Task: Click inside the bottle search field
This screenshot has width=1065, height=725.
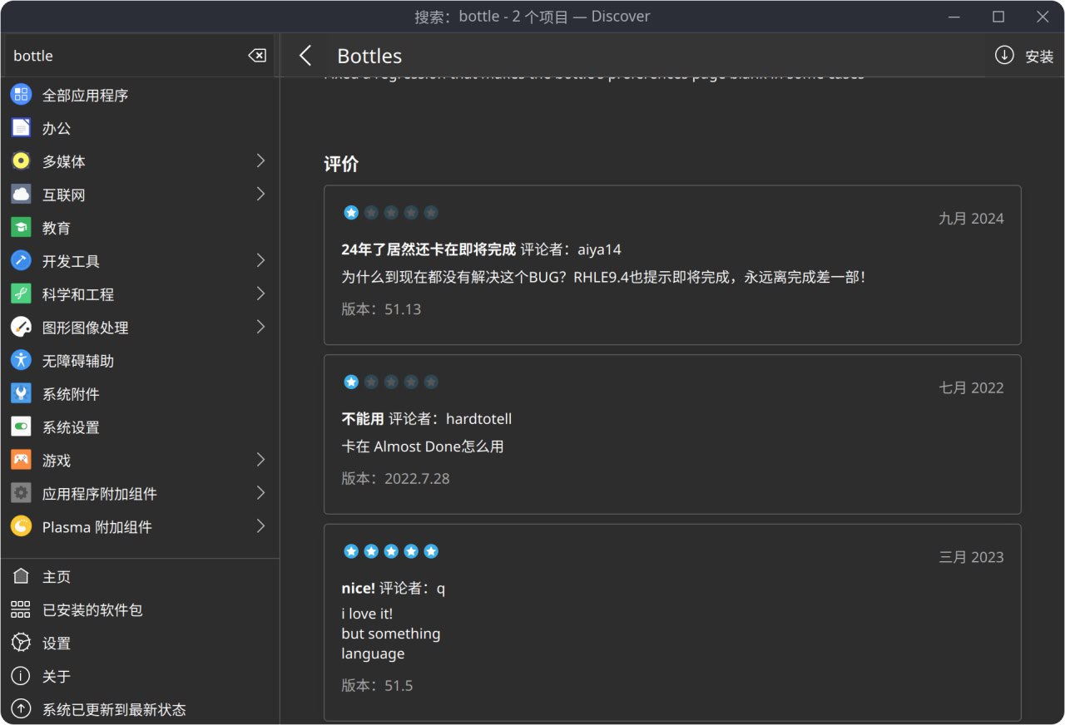Action: [125, 56]
